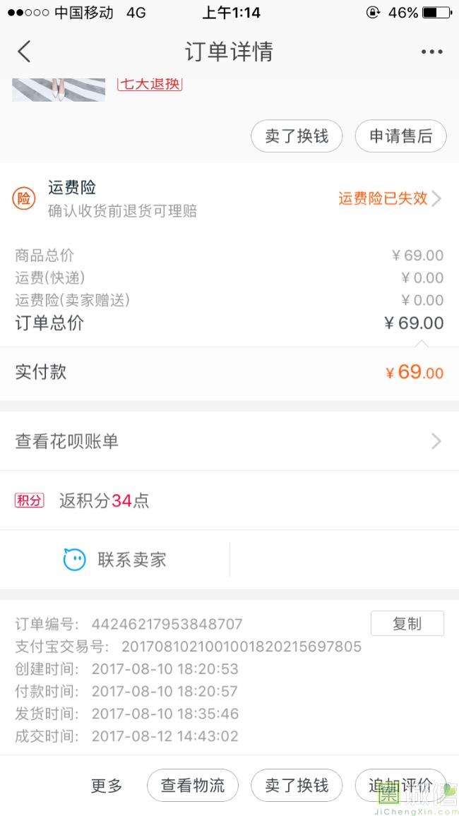This screenshot has height=816, width=459.
Task: Open the 更多 menu at bottom
Action: pos(107,786)
